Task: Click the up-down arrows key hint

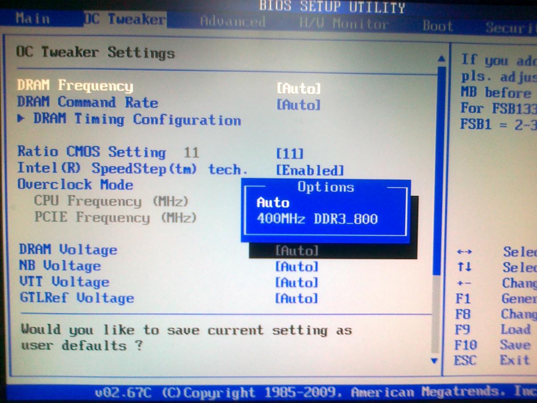Action: (x=464, y=267)
